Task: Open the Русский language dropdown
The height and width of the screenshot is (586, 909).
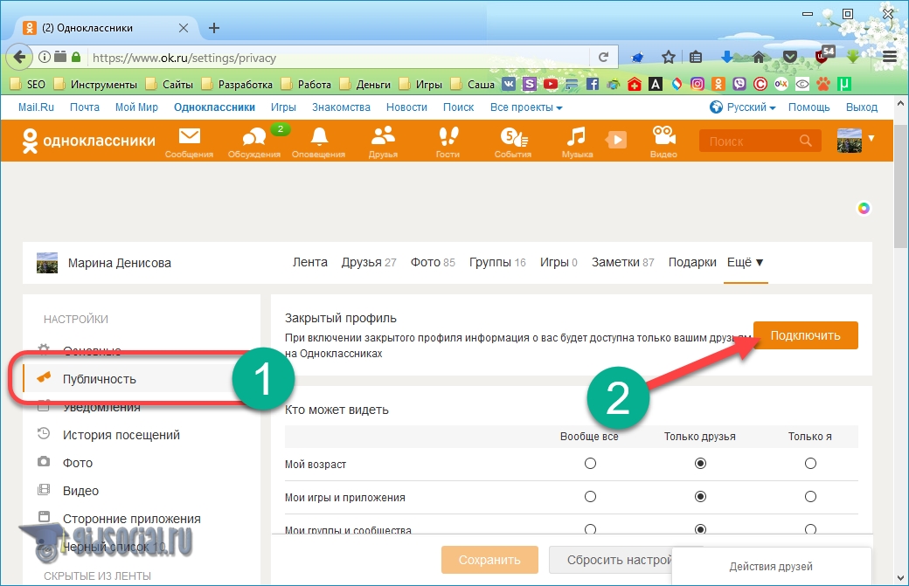Action: point(743,107)
